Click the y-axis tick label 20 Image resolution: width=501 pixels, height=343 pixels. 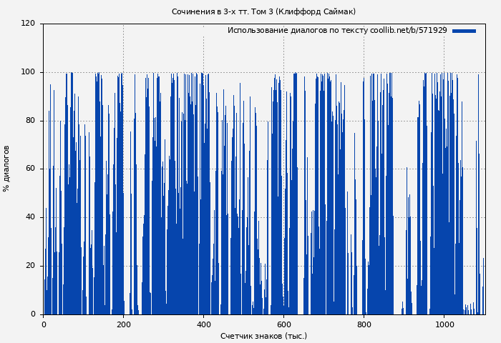tap(30, 266)
